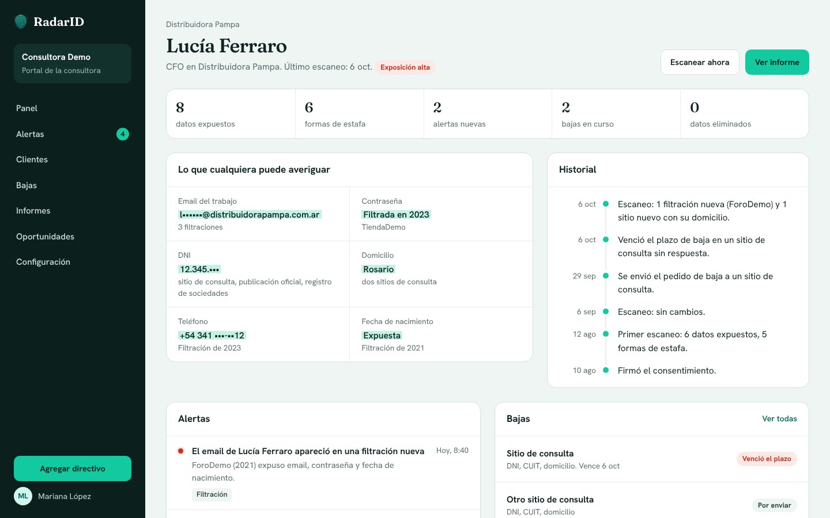The image size is (830, 518).
Task: Click the 29 sep history marker dot
Action: [x=606, y=276]
